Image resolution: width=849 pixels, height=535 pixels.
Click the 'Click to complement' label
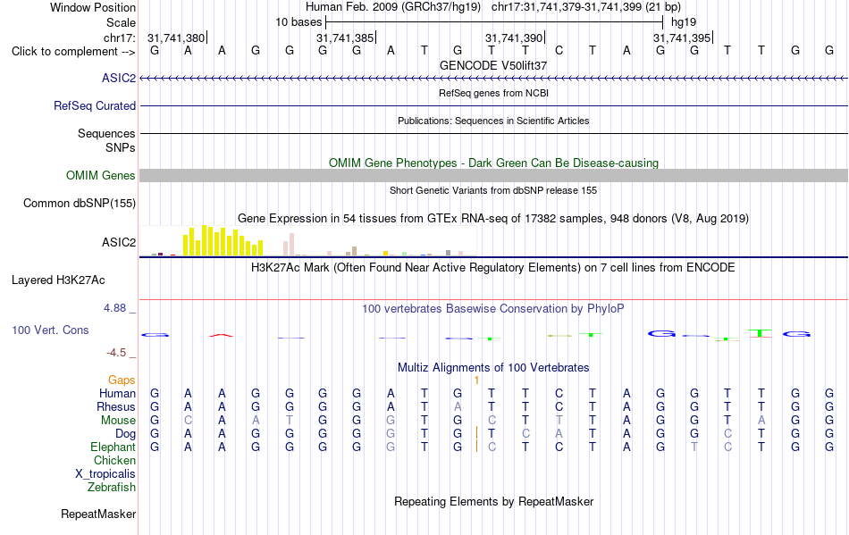[x=73, y=52]
